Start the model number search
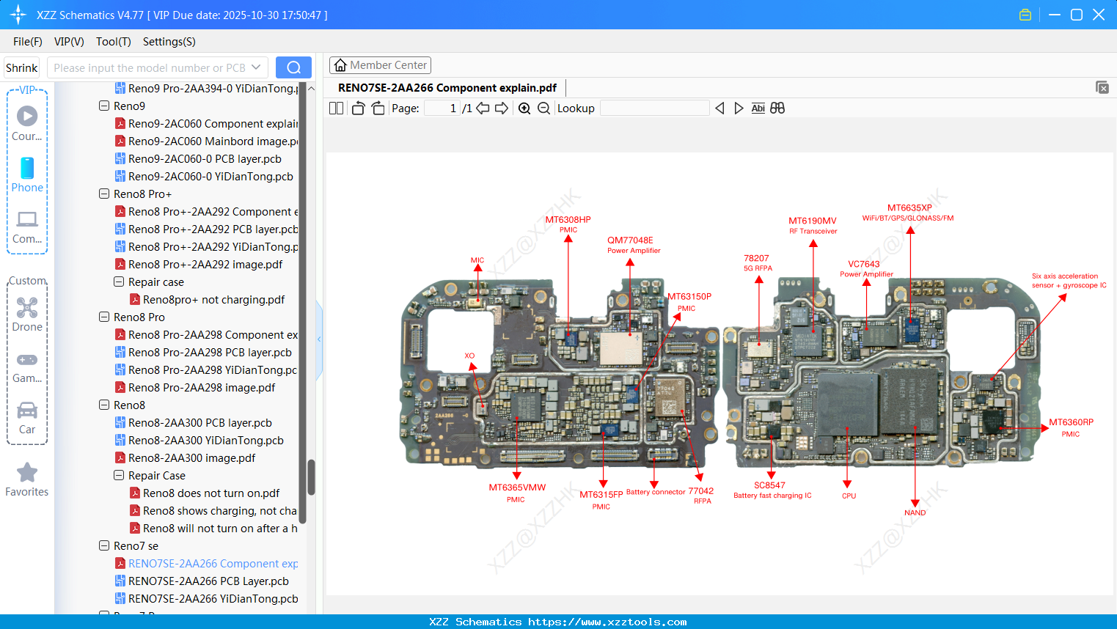1117x629 pixels. (x=293, y=67)
